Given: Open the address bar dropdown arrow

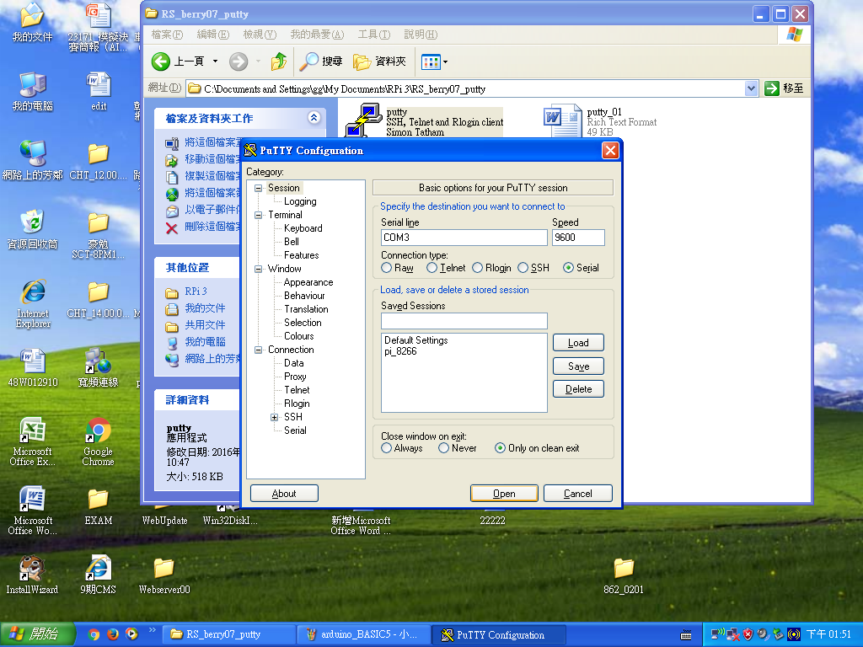Looking at the screenshot, I should click(x=750, y=88).
